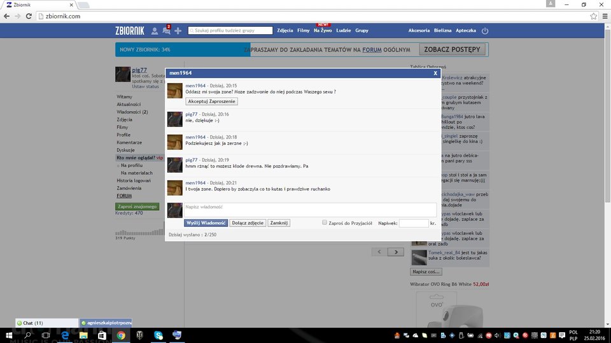Click the Chrome menu icon
611x343 pixels.
pos(604,16)
